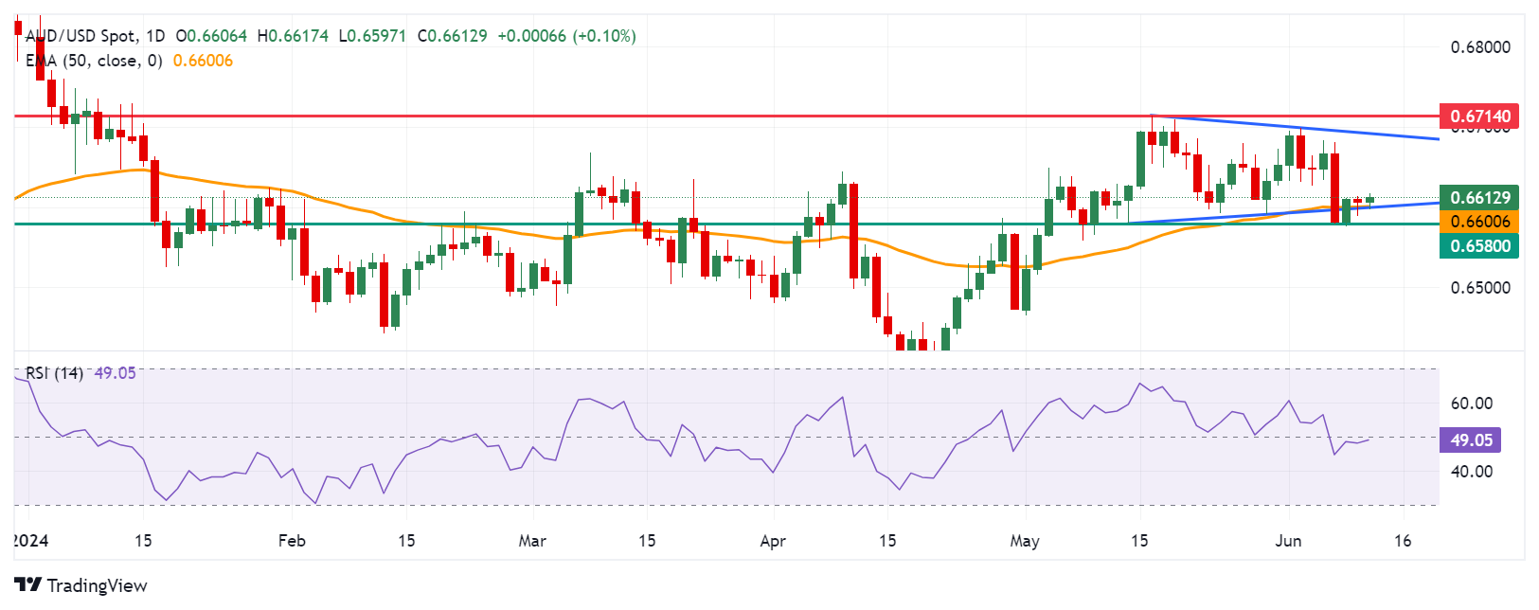
Task: Click the 0.65000 price scale label
Action: pyautogui.click(x=1480, y=288)
